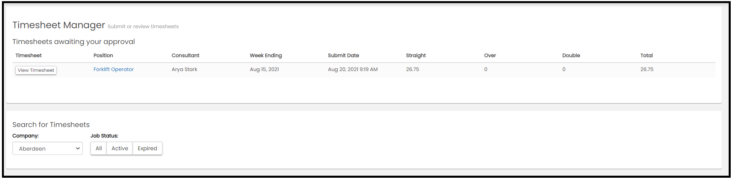Click the Total column header

point(647,56)
